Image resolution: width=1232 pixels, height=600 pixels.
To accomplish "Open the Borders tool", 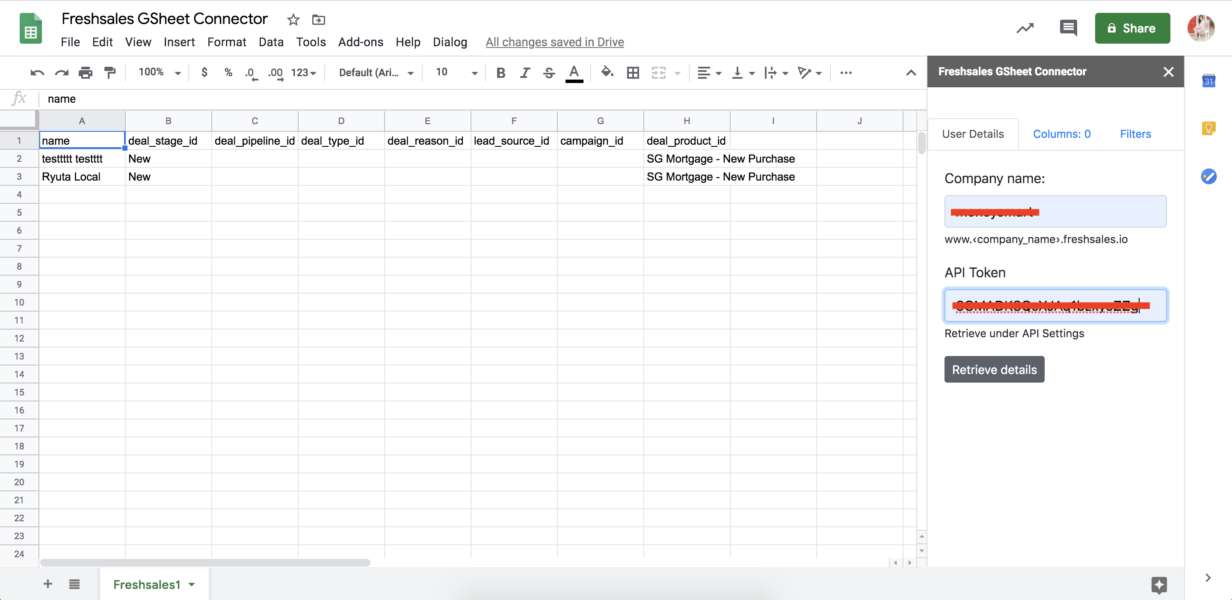I will tap(633, 73).
